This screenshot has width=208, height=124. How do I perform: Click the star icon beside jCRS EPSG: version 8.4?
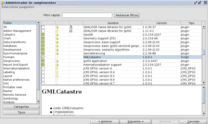pyautogui.click(x=57, y=72)
